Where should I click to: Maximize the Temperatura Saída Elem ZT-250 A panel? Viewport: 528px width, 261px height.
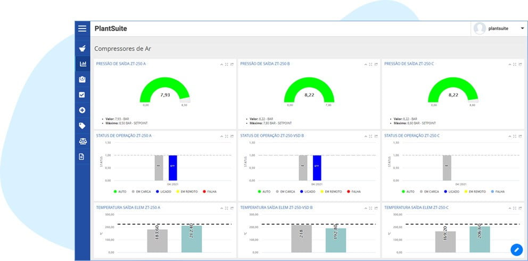point(227,208)
